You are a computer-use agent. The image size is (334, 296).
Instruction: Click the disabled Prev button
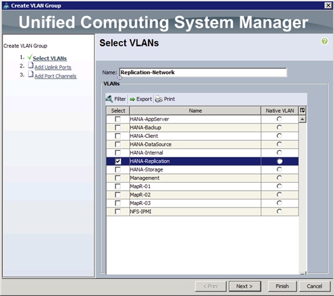210,287
